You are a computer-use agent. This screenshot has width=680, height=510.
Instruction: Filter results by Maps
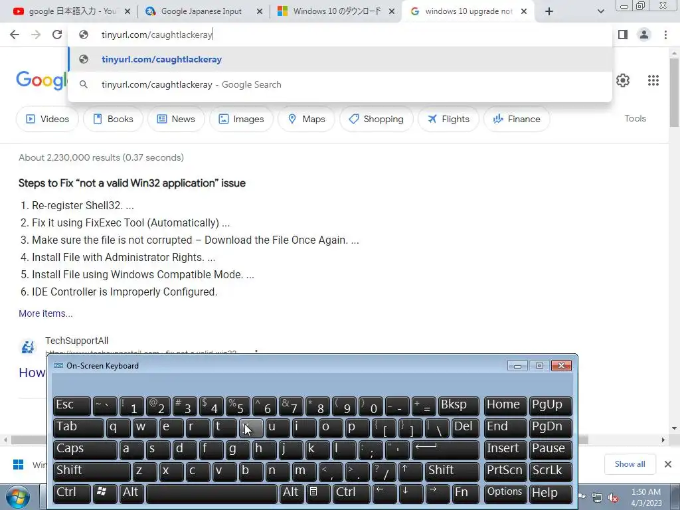[306, 119]
